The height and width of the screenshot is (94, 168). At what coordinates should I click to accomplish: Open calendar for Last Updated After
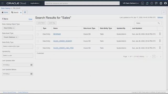tap(31, 65)
